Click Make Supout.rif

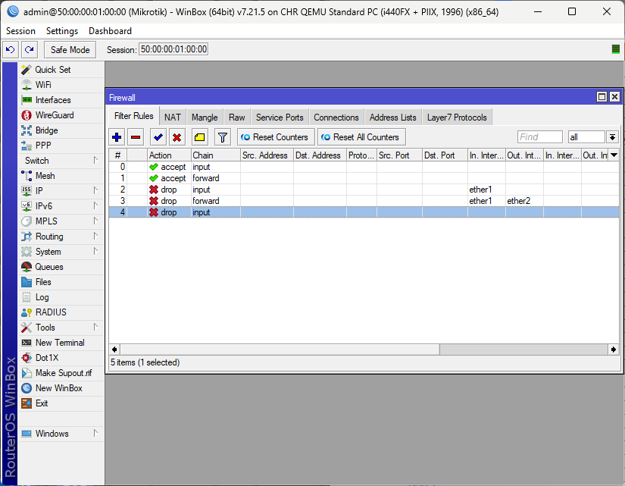[x=61, y=373]
